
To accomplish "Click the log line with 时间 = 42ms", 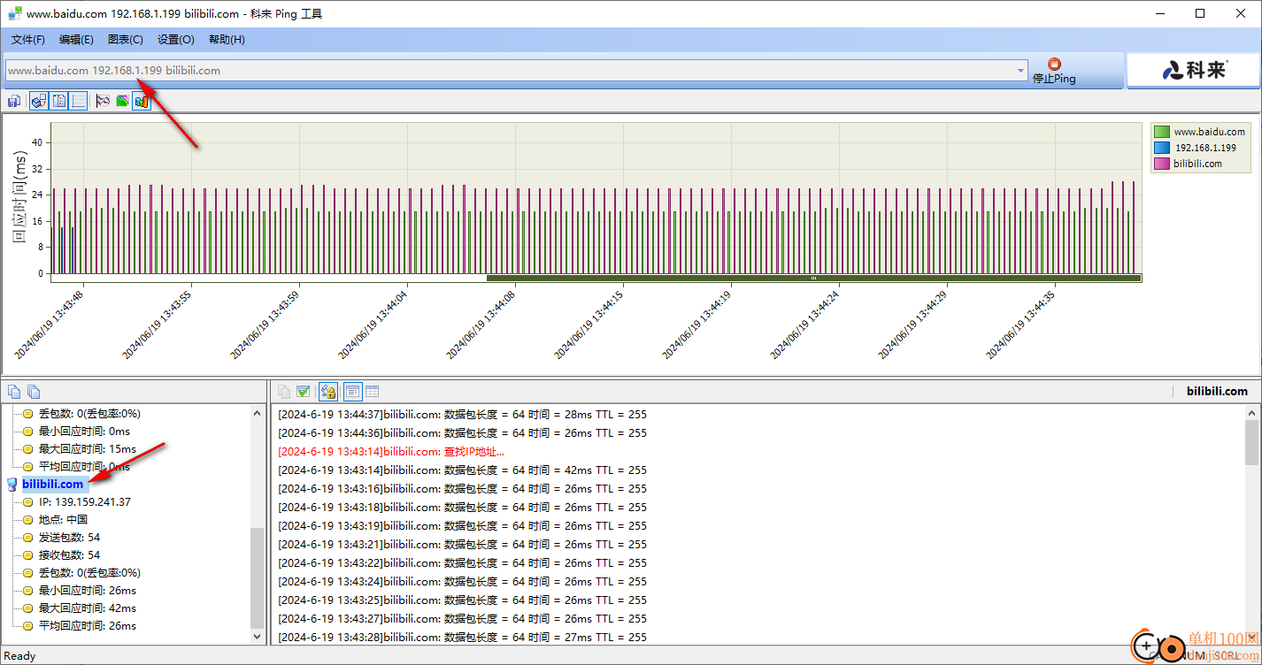I will [x=462, y=470].
